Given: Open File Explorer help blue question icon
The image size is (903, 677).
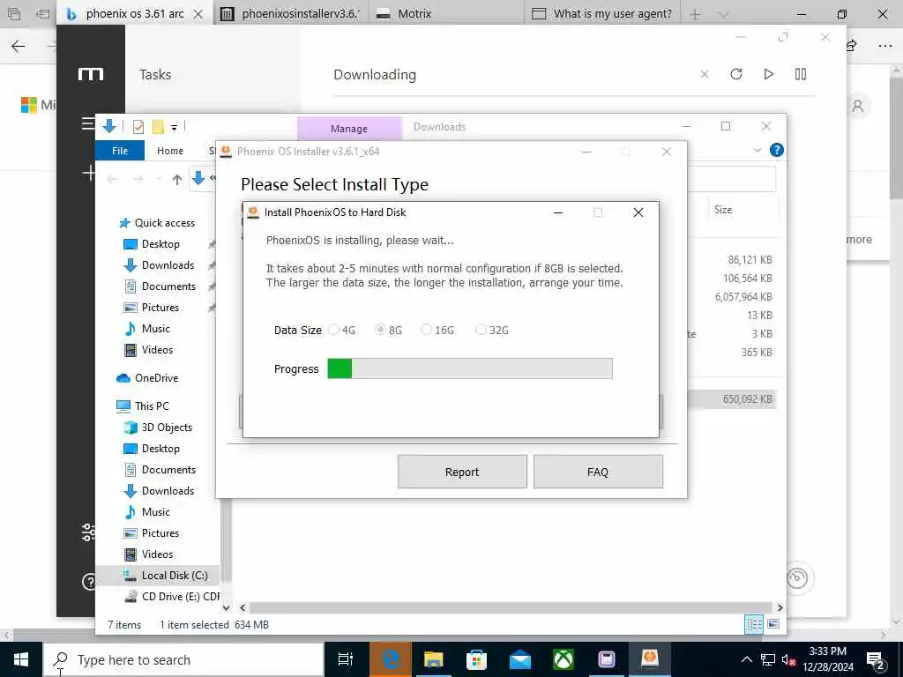Looking at the screenshot, I should pos(776,150).
